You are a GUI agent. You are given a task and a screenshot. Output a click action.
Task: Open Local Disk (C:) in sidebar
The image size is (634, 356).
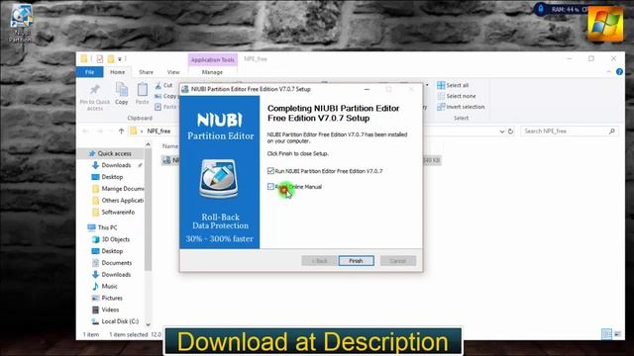pyautogui.click(x=115, y=321)
